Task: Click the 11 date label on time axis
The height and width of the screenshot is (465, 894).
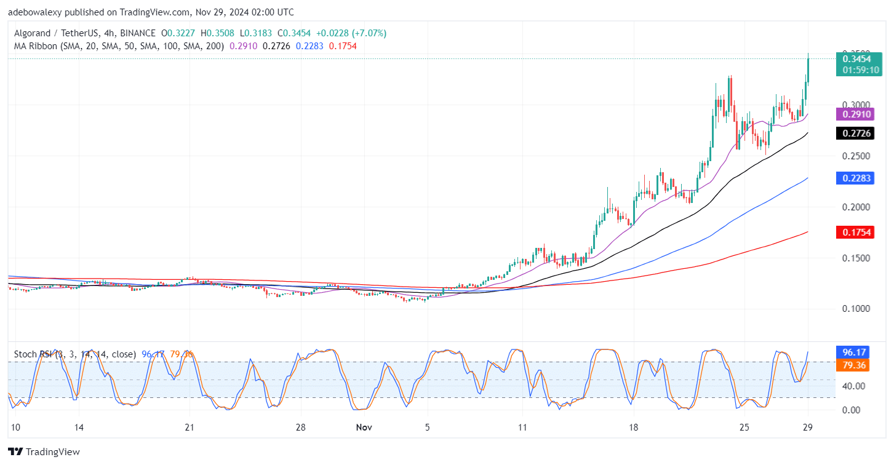Action: [522, 427]
